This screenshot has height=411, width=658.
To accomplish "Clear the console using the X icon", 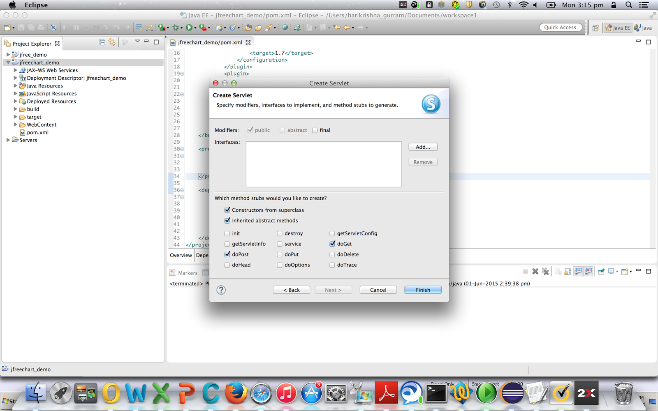I will (535, 271).
